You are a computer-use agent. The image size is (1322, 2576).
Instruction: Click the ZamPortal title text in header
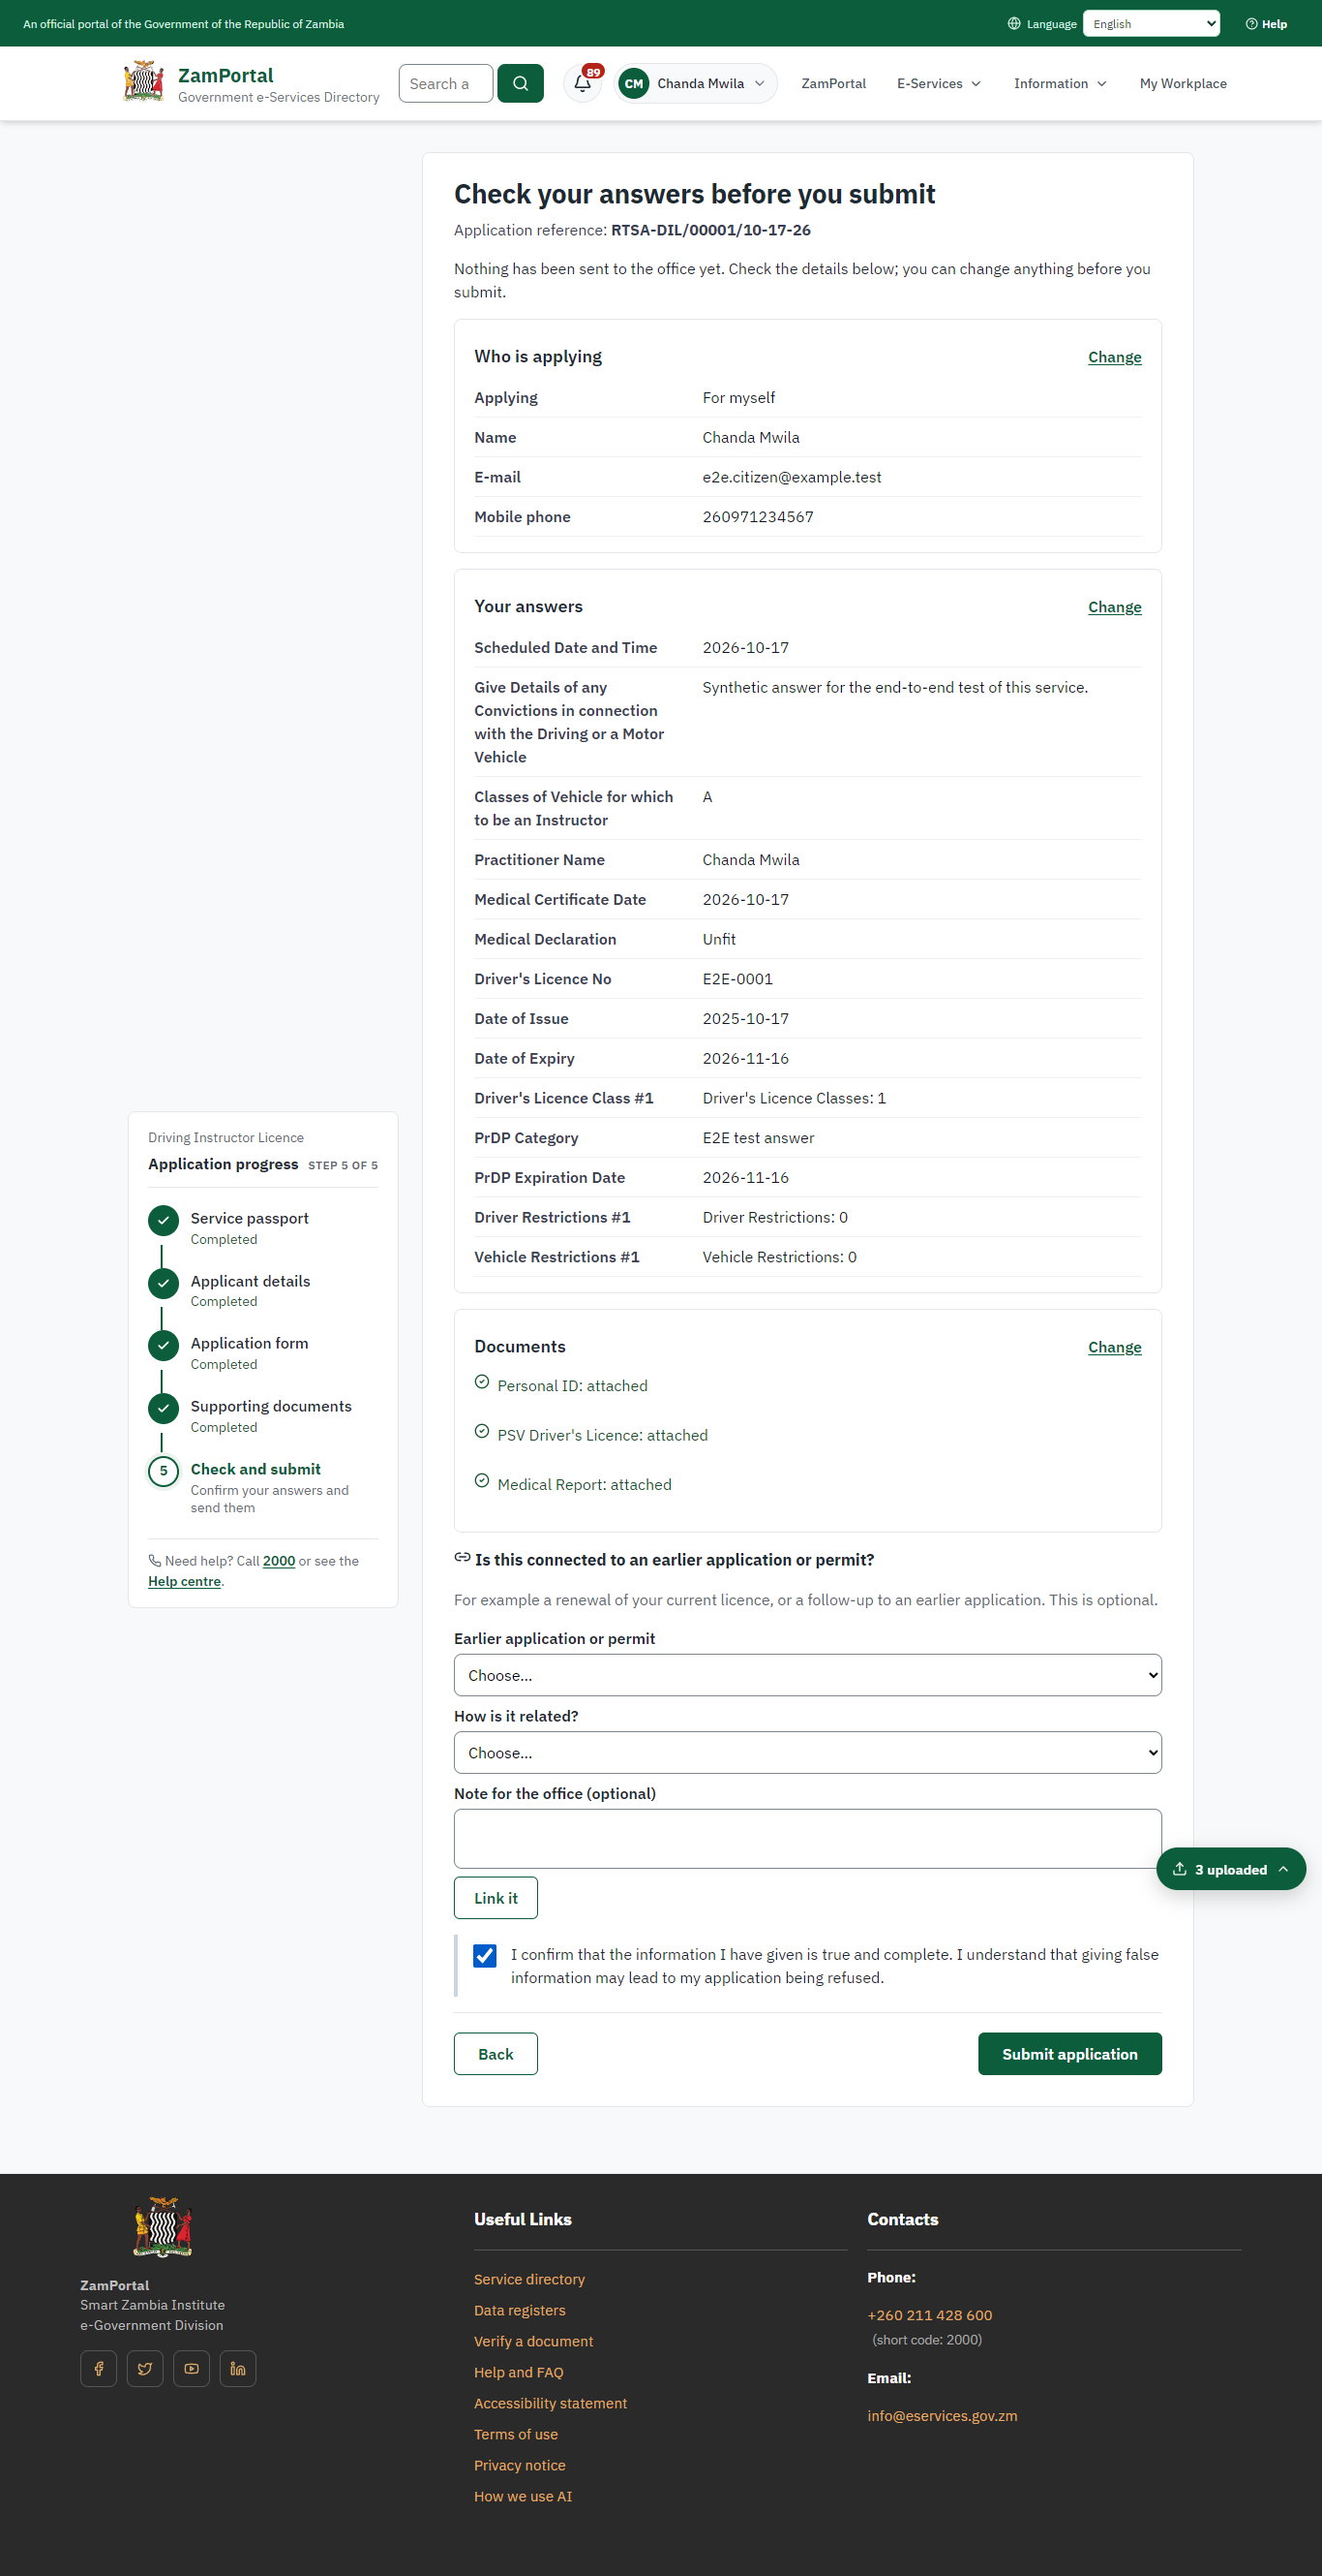[x=225, y=75]
